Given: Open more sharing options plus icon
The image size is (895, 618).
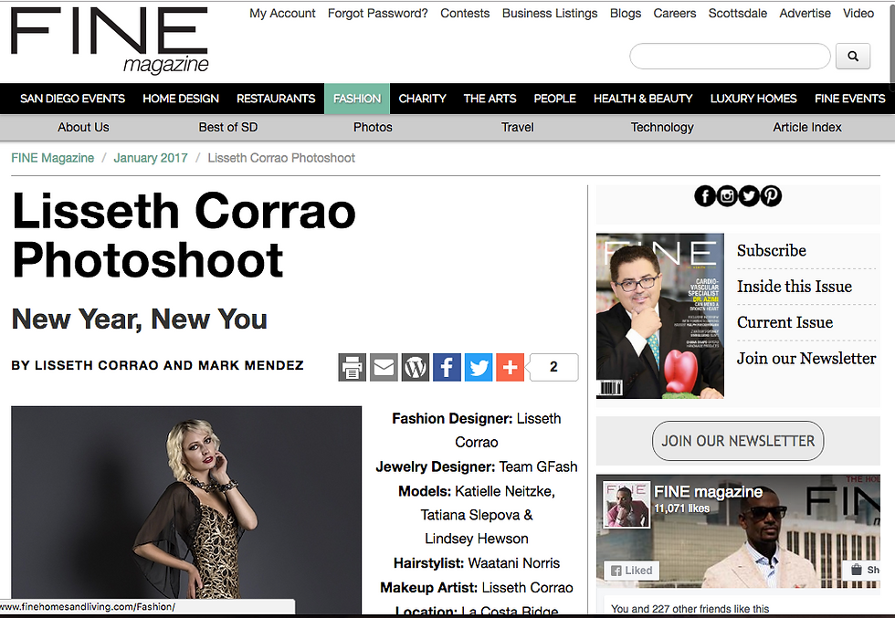Looking at the screenshot, I should [x=511, y=367].
